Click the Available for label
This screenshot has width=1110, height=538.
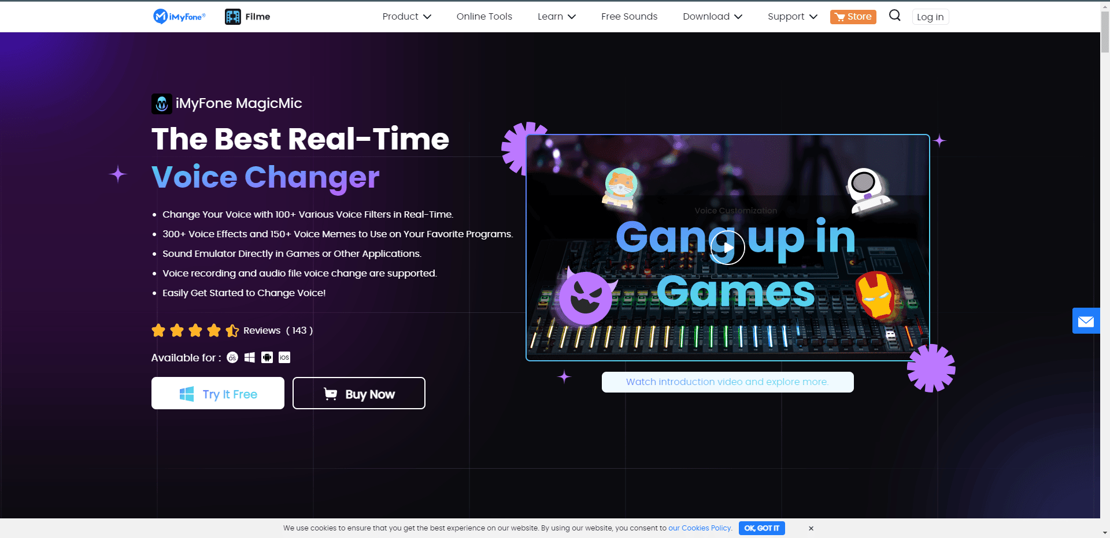click(x=186, y=358)
